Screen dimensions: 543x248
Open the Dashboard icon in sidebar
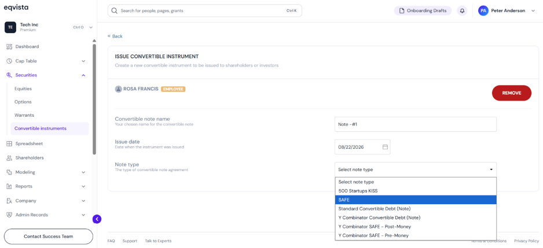[9, 47]
